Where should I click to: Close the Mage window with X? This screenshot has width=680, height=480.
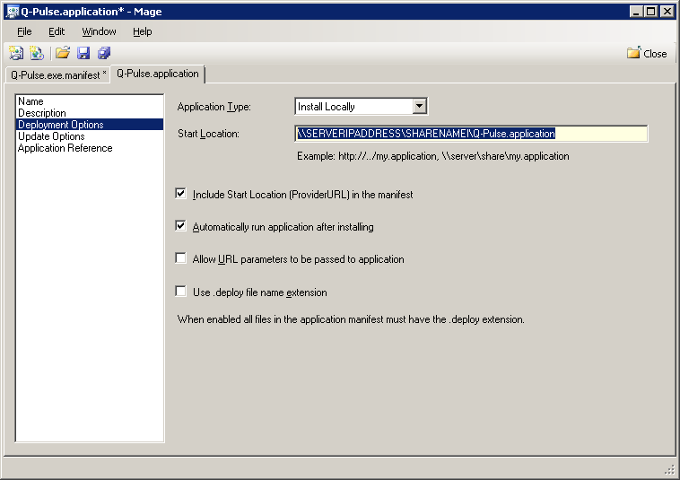667,12
